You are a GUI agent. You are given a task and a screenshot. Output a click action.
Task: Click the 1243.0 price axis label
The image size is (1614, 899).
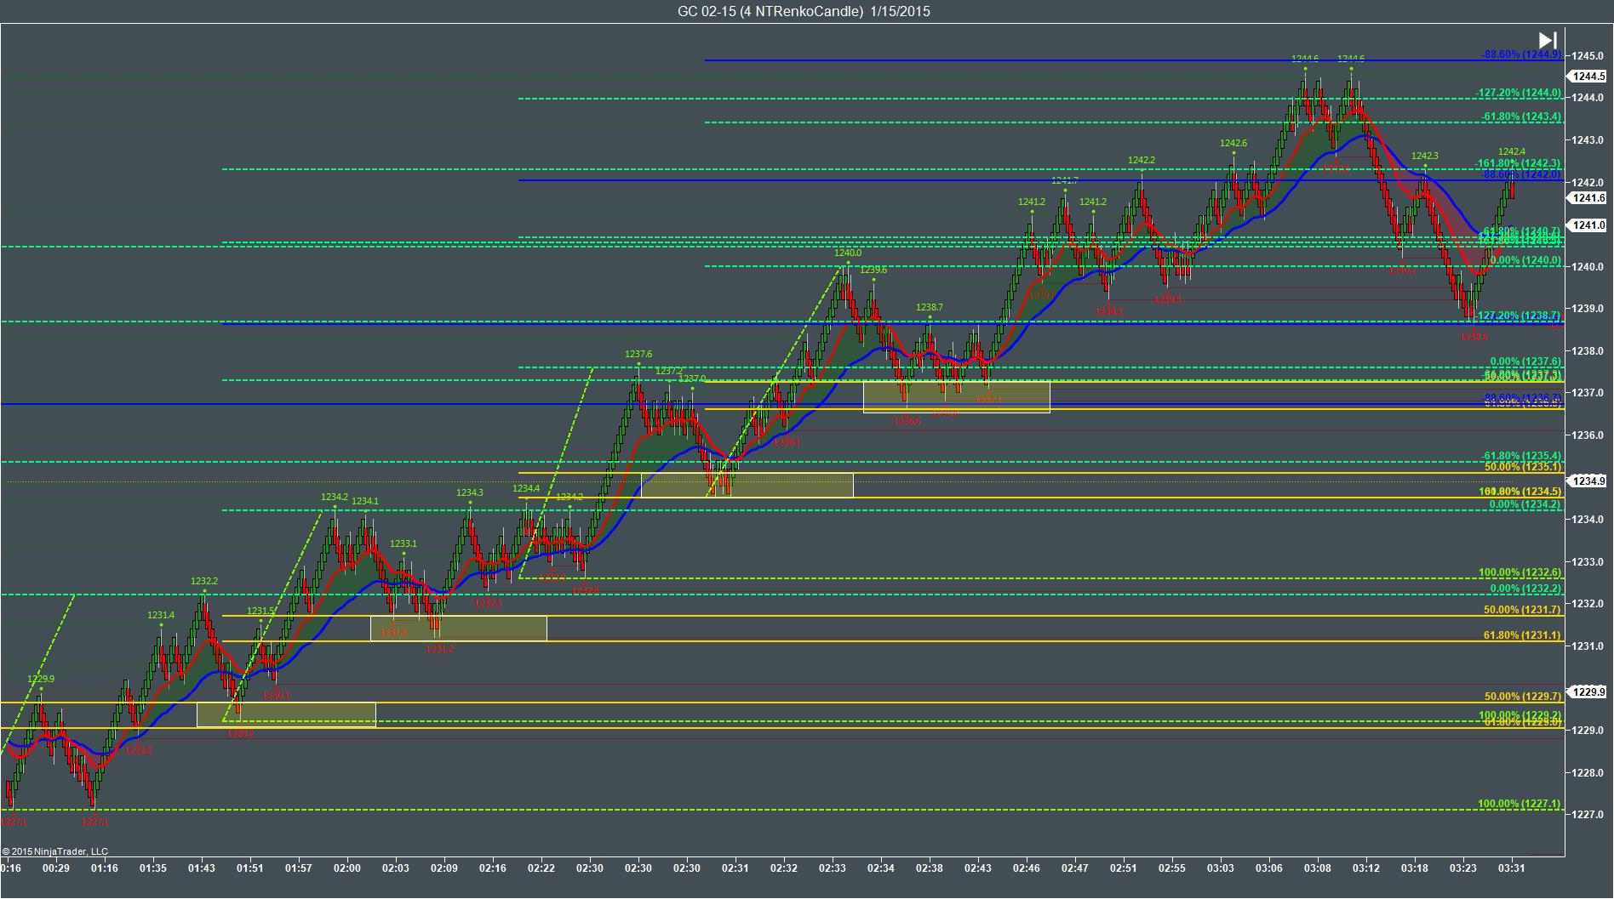pos(1588,139)
